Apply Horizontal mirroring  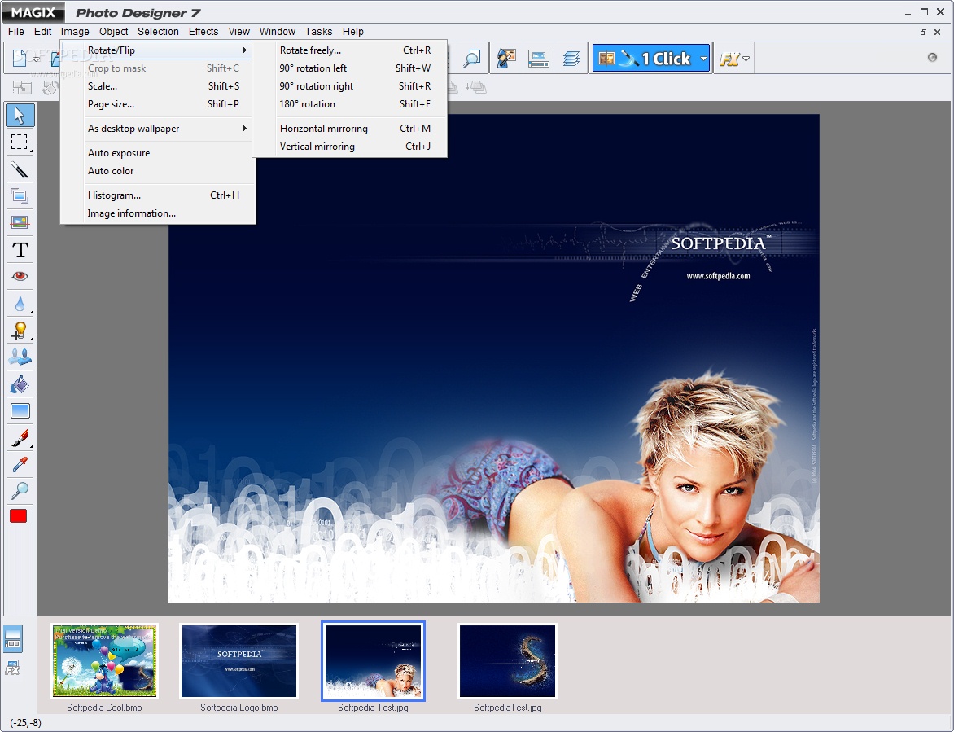(350, 129)
